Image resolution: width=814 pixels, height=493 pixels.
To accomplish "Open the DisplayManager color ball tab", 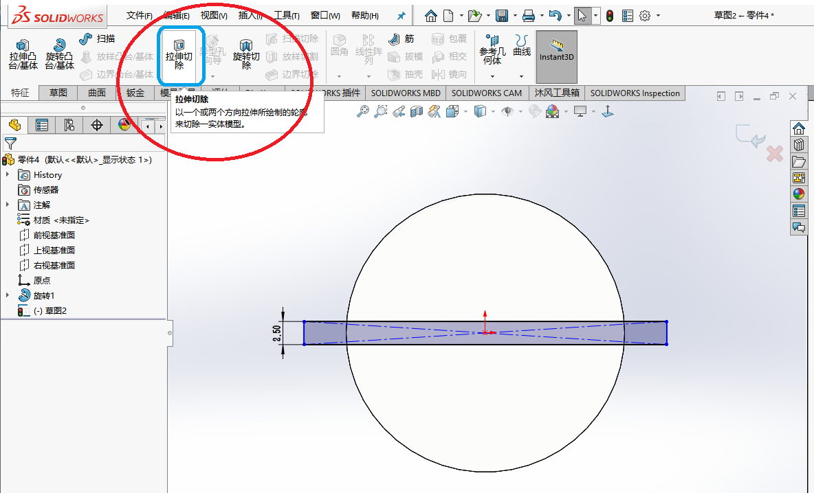I will tap(124, 125).
